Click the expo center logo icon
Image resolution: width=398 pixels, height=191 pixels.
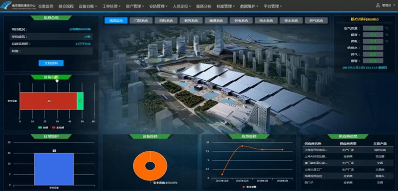tap(5, 5)
